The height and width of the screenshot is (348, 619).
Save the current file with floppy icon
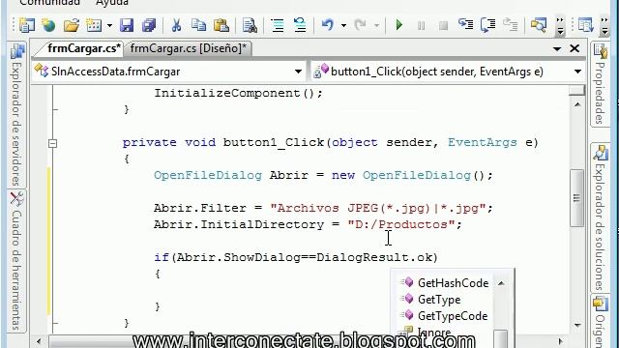click(127, 25)
